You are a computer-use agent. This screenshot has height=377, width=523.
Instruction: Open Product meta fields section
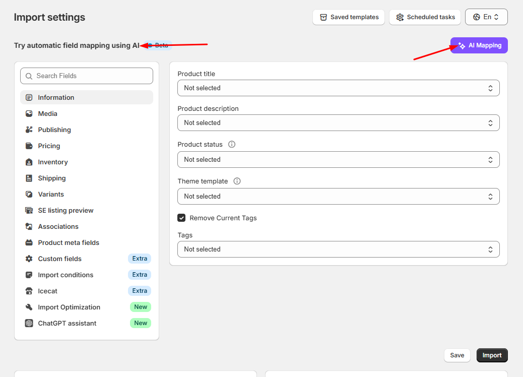coord(87,242)
